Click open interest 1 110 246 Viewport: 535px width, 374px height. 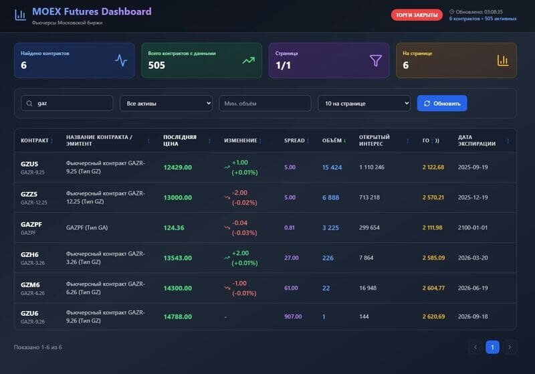coord(372,167)
